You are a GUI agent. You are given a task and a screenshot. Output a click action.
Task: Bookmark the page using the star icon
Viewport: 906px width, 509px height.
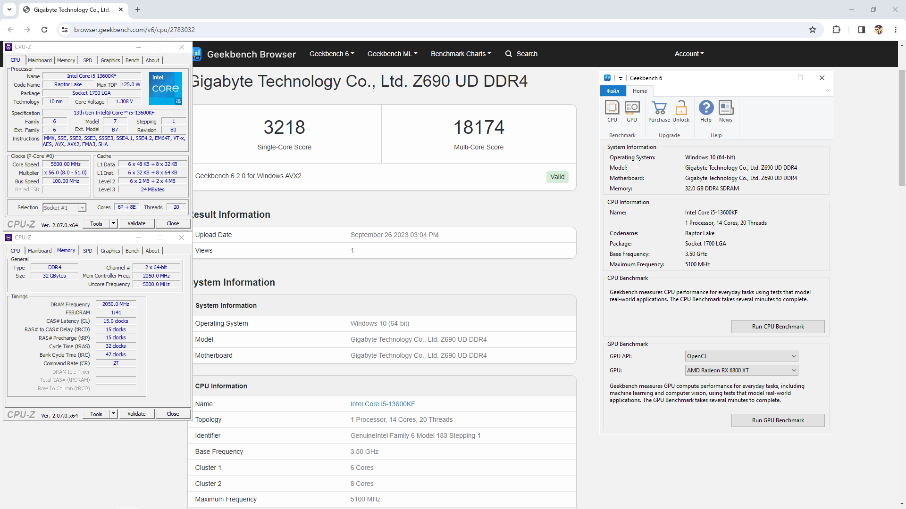click(x=813, y=29)
